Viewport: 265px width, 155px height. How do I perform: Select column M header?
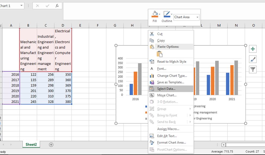point(219,25)
